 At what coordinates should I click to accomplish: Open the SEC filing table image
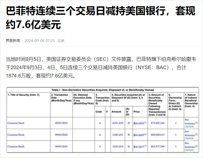click(103, 120)
